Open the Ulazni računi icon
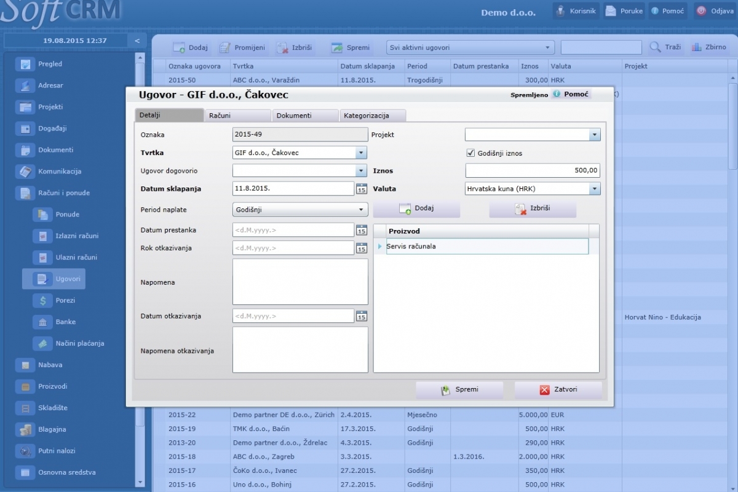738x492 pixels. pyautogui.click(x=43, y=258)
